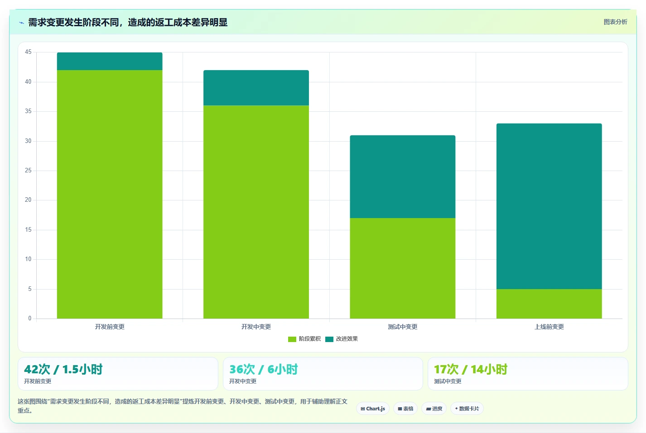646x433 pixels.
Task: Click the light green 阶段累积 legend swatch
Action: click(292, 339)
